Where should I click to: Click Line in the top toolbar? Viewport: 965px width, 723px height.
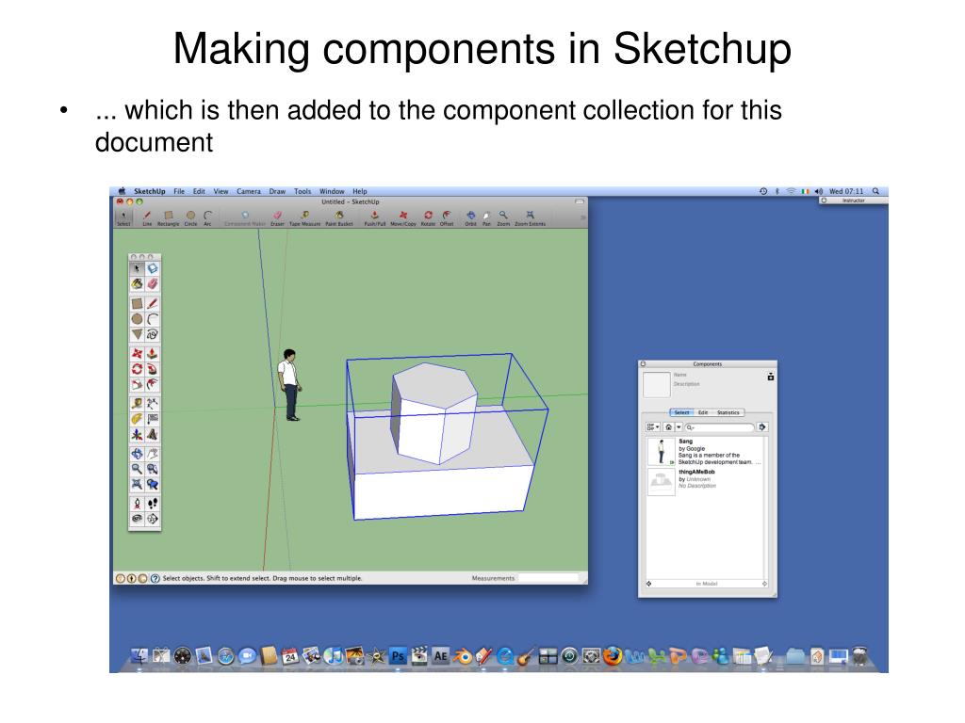click(x=147, y=217)
